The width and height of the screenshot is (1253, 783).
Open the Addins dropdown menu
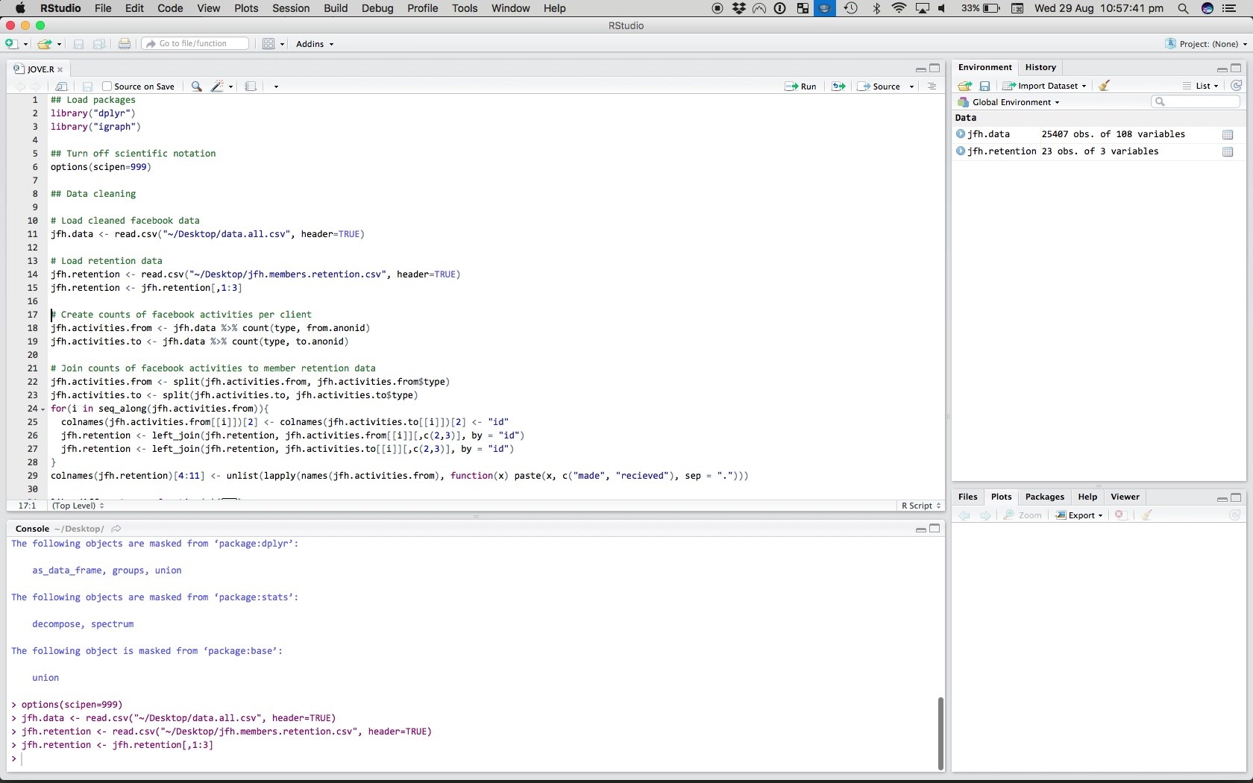point(315,44)
